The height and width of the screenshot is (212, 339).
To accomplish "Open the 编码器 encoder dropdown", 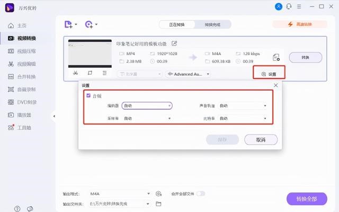I will click(147, 105).
